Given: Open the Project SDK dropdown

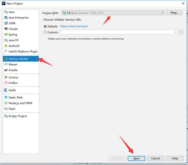Looking at the screenshot, I should coord(113,13).
